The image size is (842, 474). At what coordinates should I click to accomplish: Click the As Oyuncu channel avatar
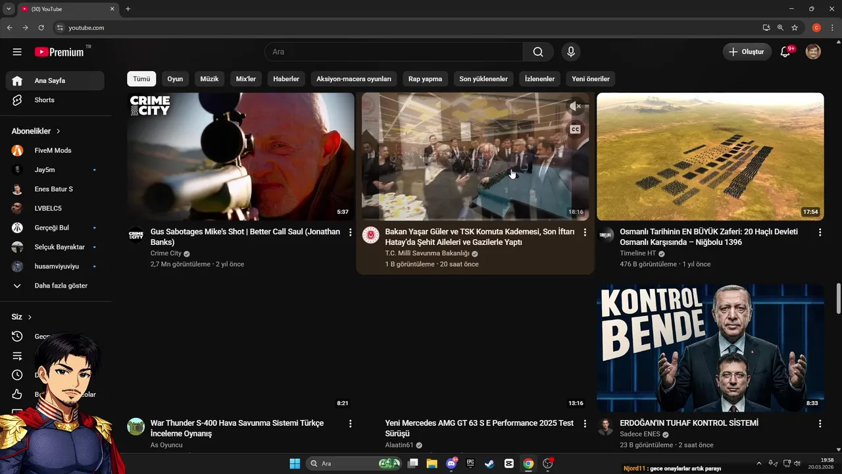pos(136,426)
